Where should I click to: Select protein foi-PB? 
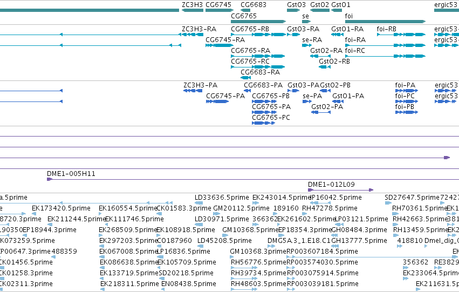[405, 107]
